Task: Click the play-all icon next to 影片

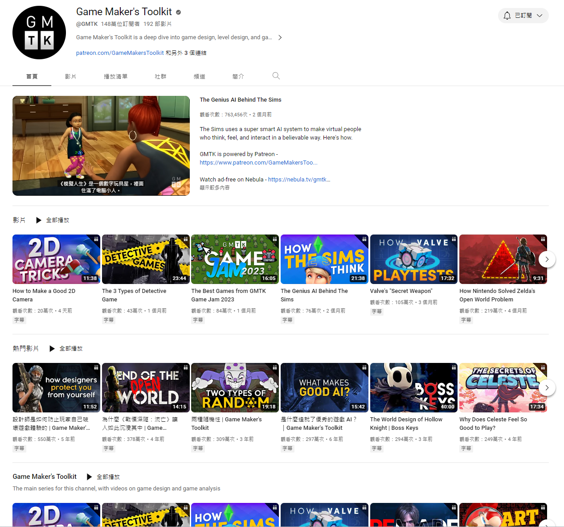Action: click(39, 220)
